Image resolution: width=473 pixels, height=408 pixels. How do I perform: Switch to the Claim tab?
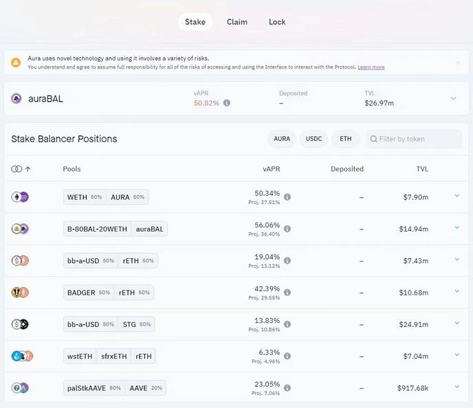pyautogui.click(x=237, y=22)
